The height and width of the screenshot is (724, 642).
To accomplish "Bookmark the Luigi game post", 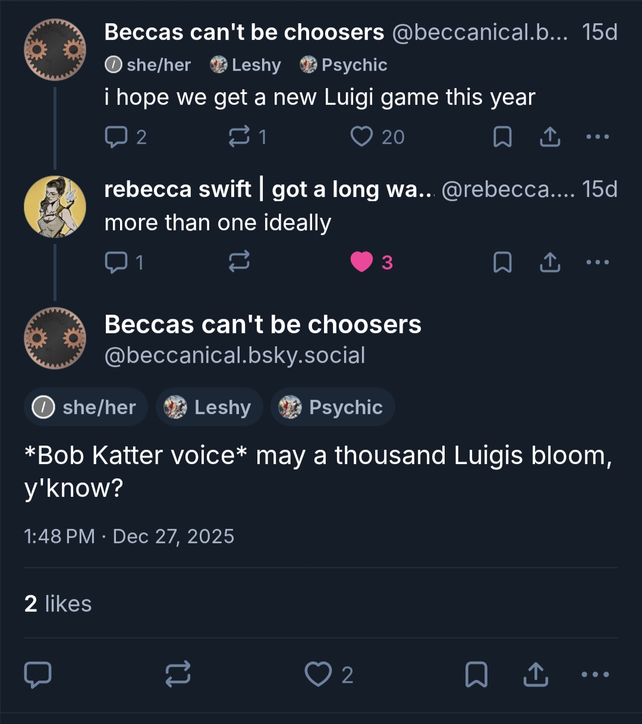I will pos(502,137).
